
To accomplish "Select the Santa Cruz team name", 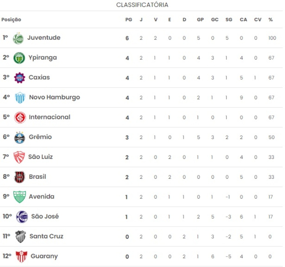I will pos(46,236).
